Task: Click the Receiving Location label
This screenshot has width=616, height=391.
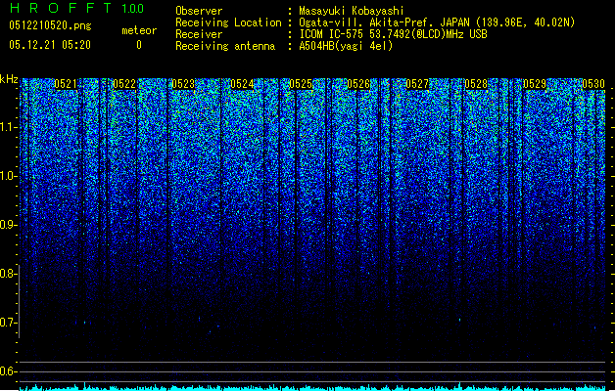Action: pyautogui.click(x=228, y=22)
